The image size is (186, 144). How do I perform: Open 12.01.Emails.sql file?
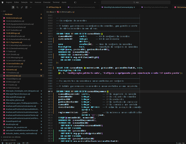click(12, 54)
